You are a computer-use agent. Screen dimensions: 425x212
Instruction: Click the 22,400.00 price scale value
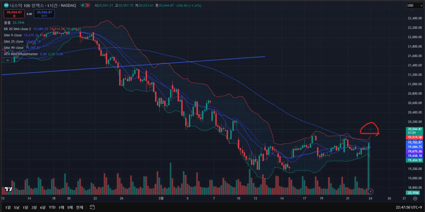[415, 18]
